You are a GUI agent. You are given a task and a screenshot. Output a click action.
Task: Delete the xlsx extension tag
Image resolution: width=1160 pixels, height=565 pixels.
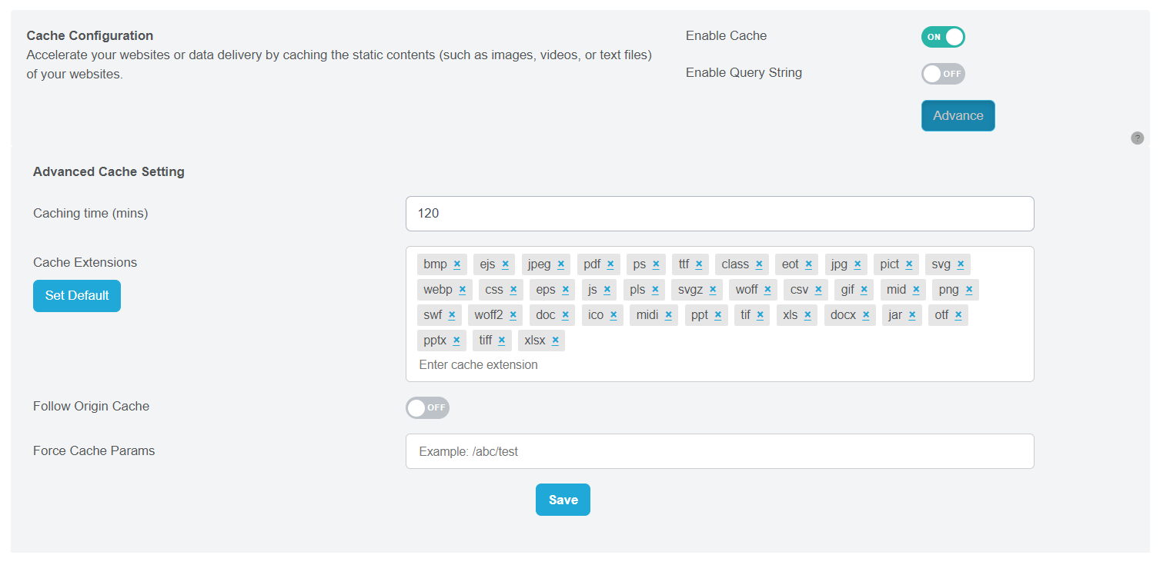[x=555, y=341]
